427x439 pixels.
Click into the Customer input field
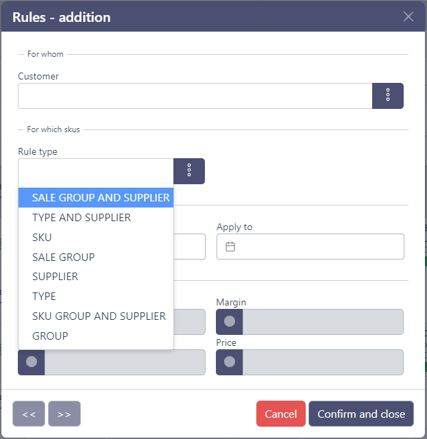point(195,96)
